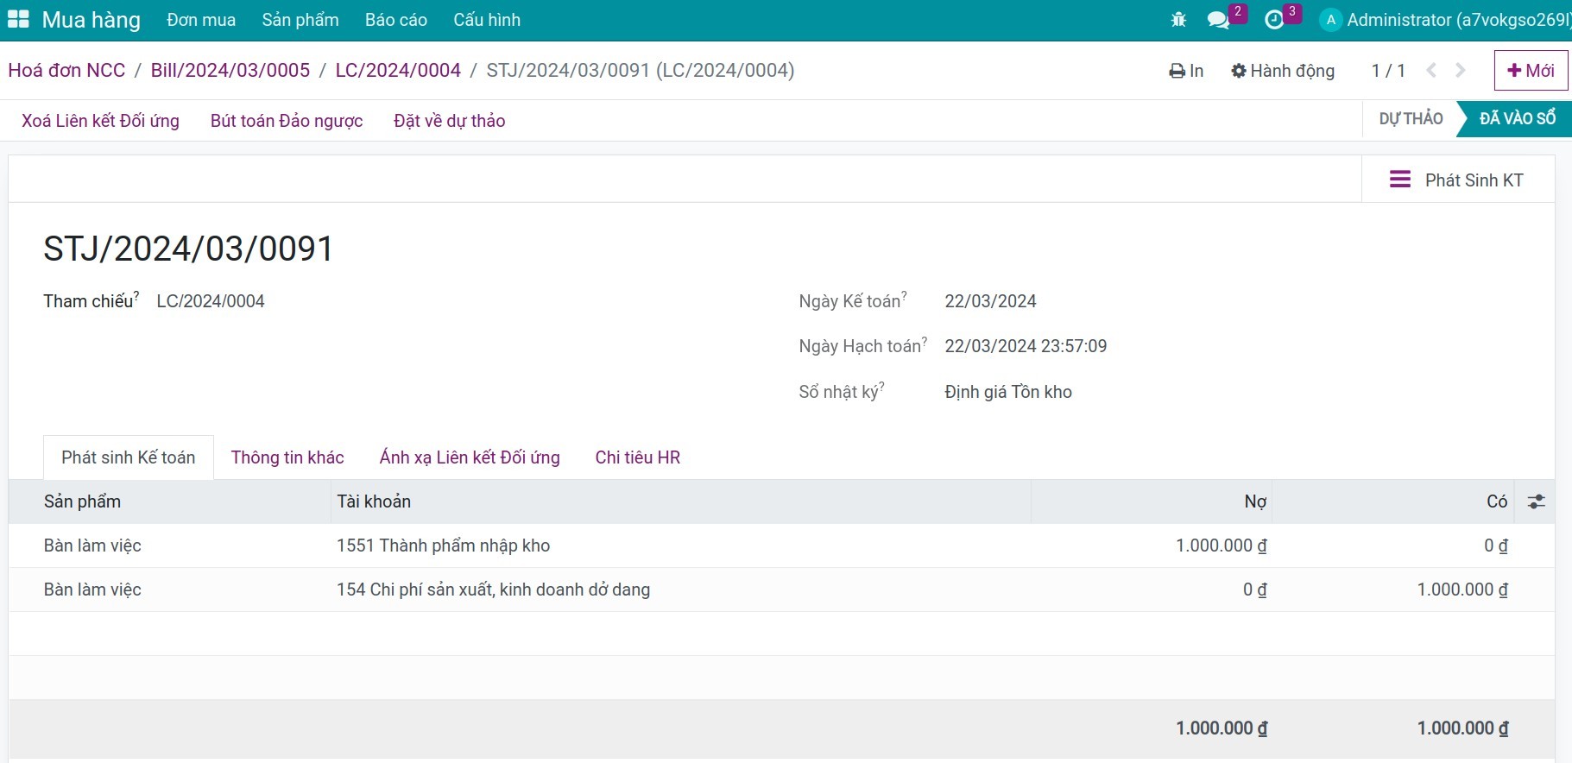Navigate to Bill/2024/03/0005 breadcrumb
Viewport: 1572px width, 763px height.
point(230,71)
